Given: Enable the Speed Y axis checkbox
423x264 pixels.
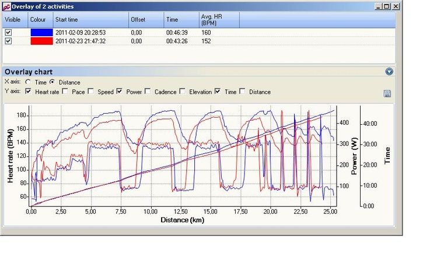Looking at the screenshot, I should (x=91, y=91).
